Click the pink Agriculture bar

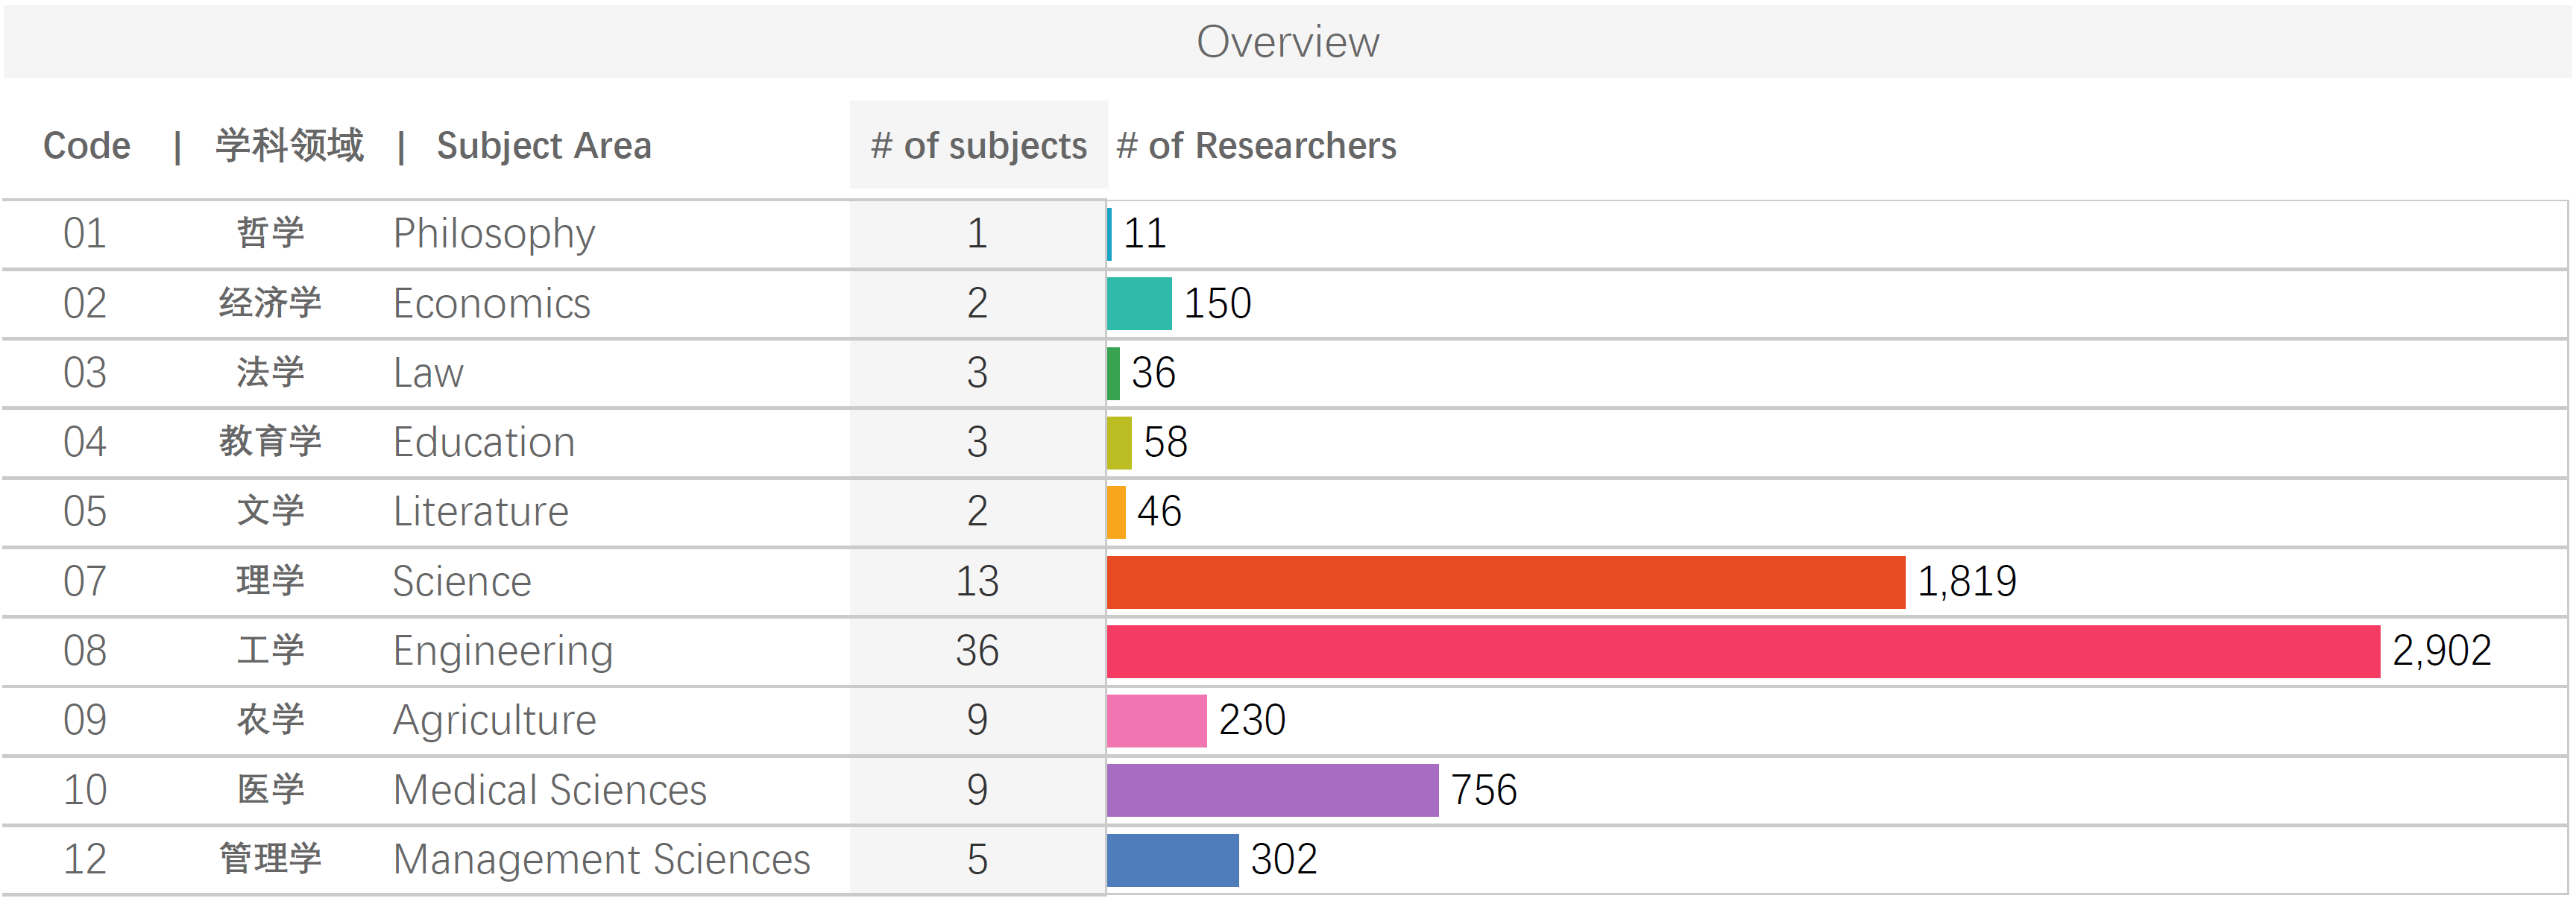tap(1156, 721)
